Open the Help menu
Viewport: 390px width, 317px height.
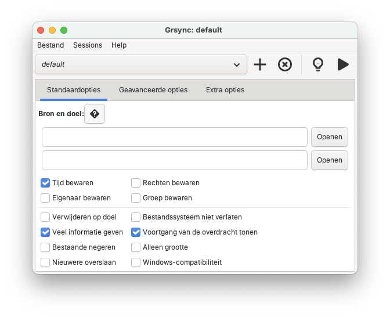[x=119, y=45]
